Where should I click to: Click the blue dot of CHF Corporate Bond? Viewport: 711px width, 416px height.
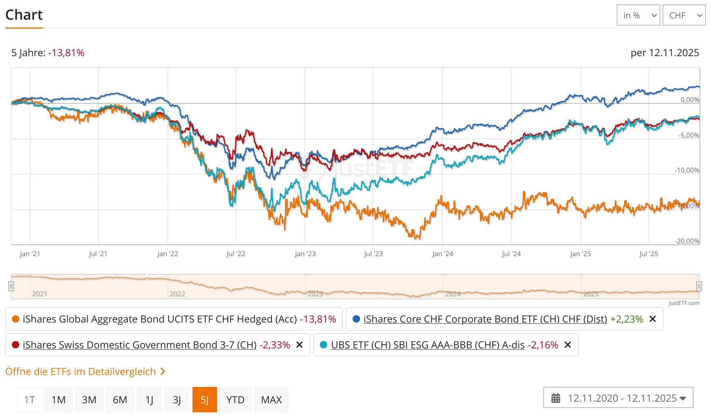(356, 319)
